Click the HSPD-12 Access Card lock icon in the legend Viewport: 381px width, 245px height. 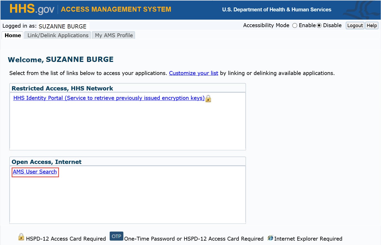pos(21,236)
